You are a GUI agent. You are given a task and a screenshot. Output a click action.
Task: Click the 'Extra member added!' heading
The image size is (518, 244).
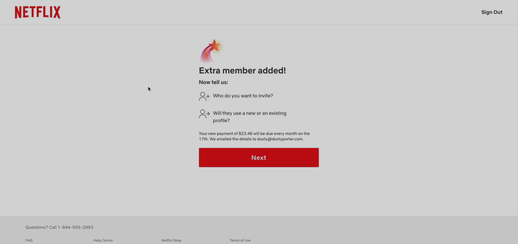click(x=242, y=71)
